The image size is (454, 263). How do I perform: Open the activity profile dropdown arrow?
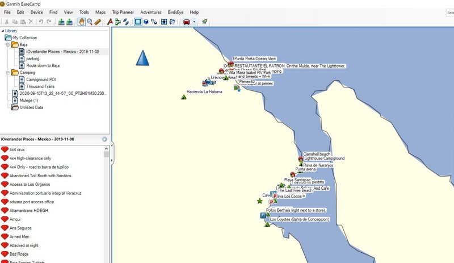pyautogui.click(x=194, y=22)
